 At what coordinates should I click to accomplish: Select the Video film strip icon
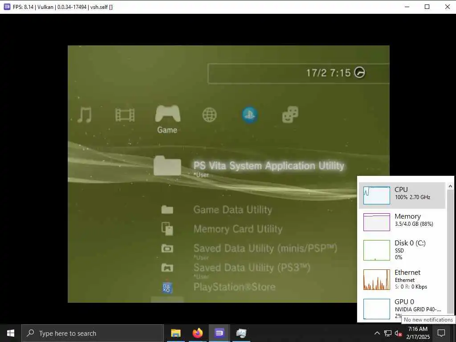[x=125, y=115]
